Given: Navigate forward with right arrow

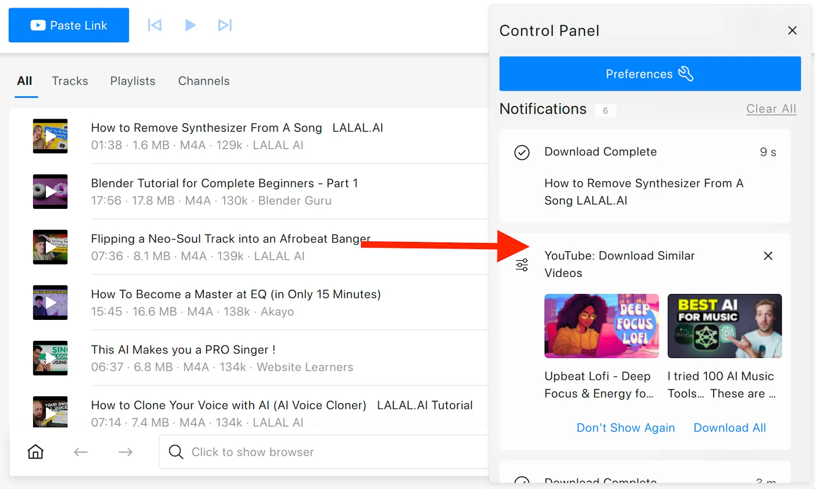Looking at the screenshot, I should pyautogui.click(x=125, y=452).
